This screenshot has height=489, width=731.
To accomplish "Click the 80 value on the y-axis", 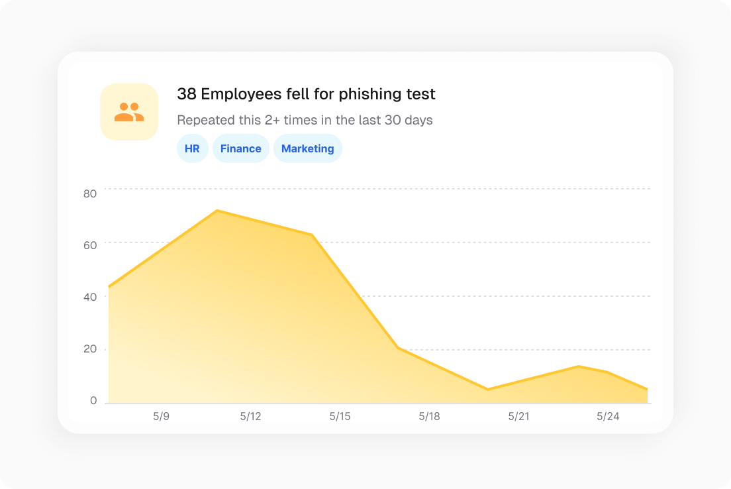I will (x=90, y=193).
